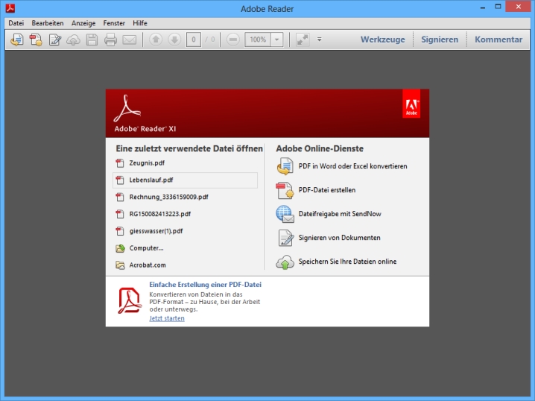Open the Werkzeuge pane
The image size is (535, 401).
point(383,40)
